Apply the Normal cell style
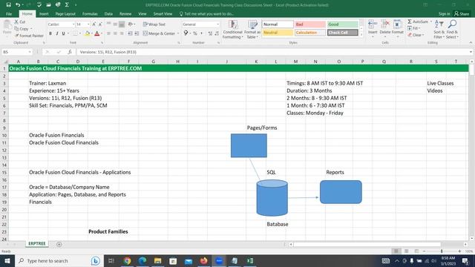The image size is (475, 267). (277, 24)
